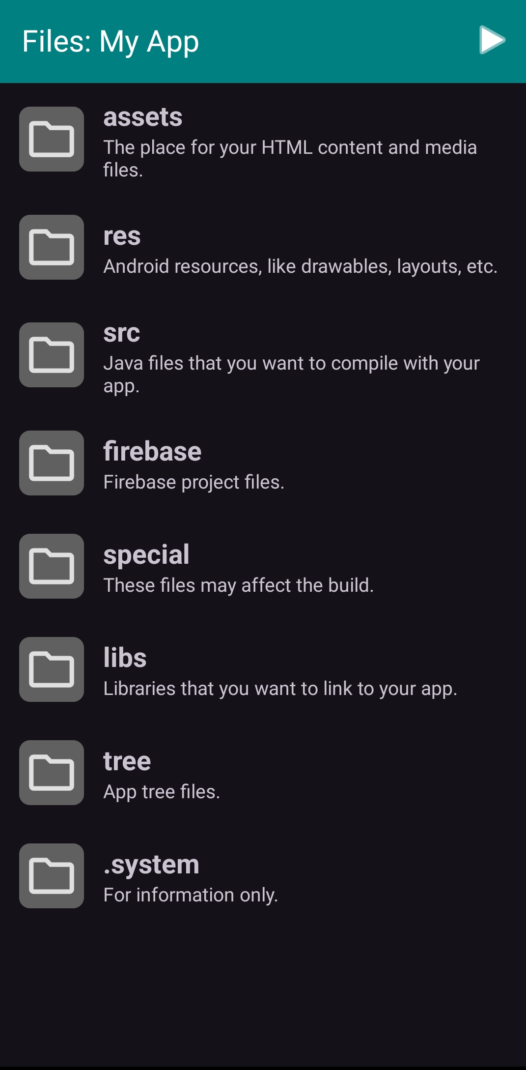Click the res folder icon
This screenshot has height=1070, width=526.
pyautogui.click(x=52, y=247)
